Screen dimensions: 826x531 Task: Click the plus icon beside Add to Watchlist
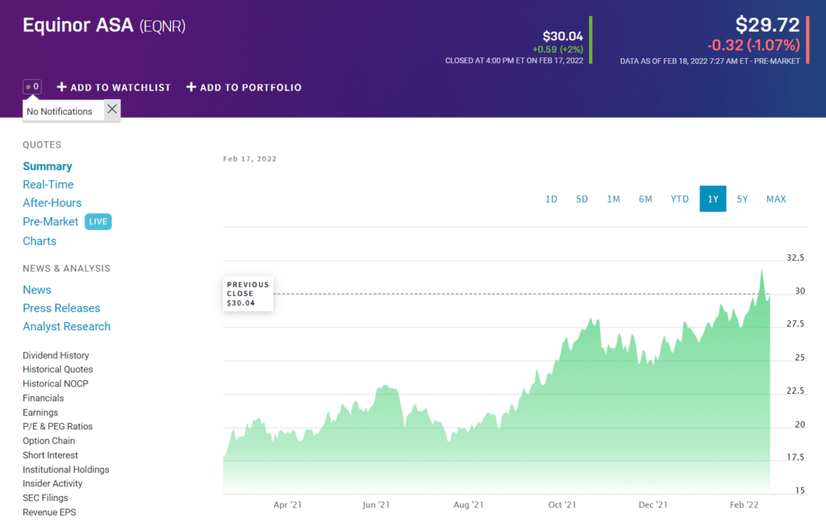(61, 87)
